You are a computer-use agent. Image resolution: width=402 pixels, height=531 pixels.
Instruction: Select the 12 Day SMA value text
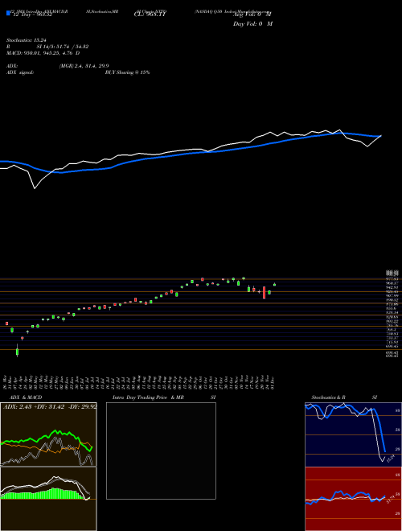click(x=32, y=14)
